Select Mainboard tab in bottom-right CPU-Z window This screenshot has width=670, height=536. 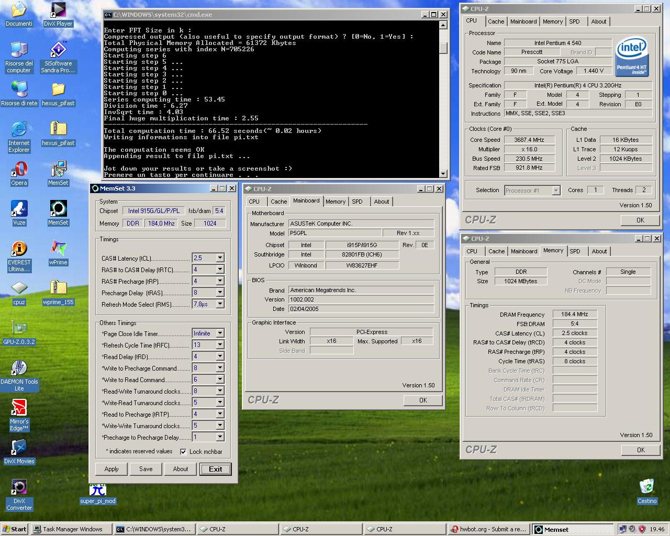click(524, 251)
